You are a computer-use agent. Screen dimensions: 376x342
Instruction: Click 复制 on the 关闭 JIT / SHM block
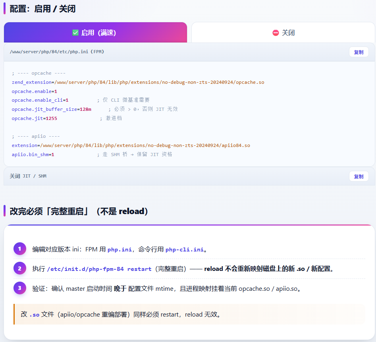[359, 176]
